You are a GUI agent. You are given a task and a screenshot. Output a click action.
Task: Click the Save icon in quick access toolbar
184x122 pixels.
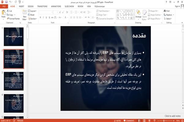tap(6, 2)
